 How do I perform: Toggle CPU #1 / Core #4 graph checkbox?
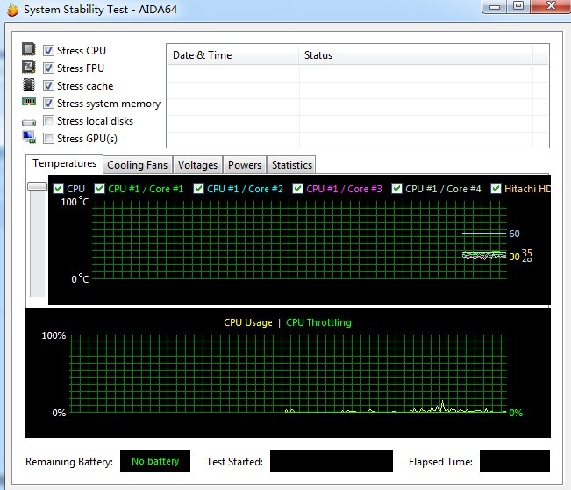[396, 189]
